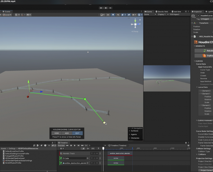
Task: Open the 16:9 Aspect dropdown
Action: click(174, 15)
